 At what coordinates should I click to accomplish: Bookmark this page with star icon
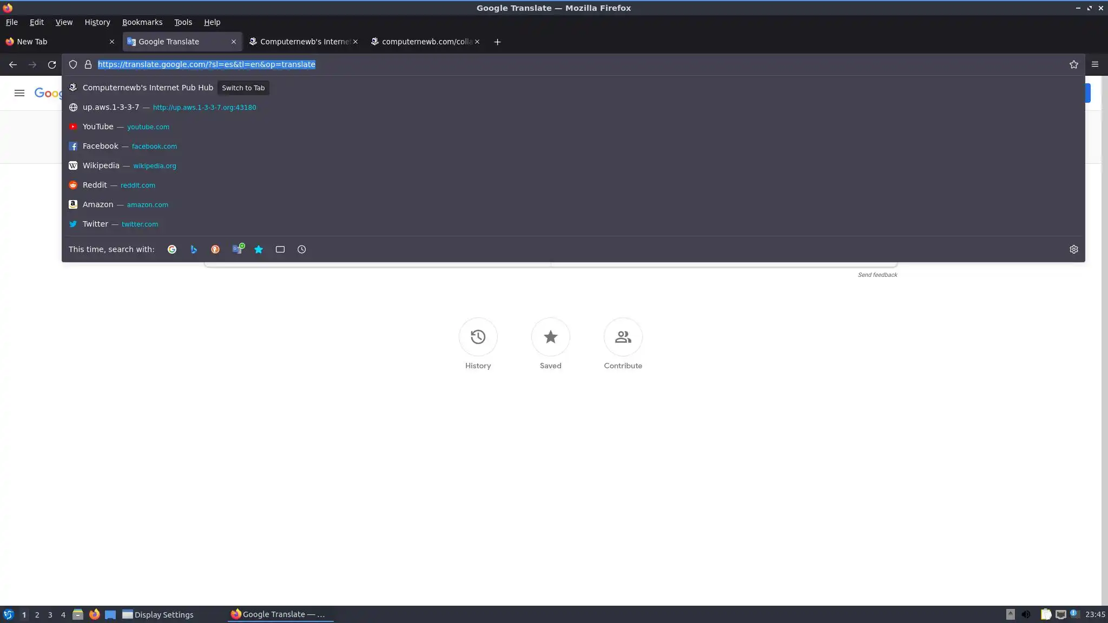tap(1073, 64)
